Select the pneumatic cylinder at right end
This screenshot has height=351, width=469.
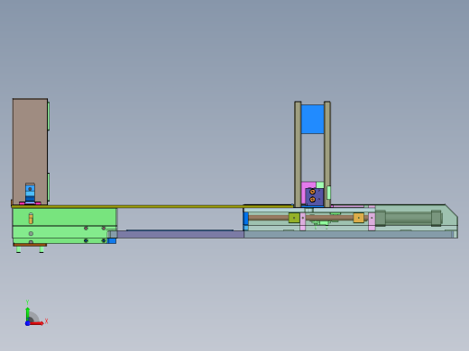(409, 218)
